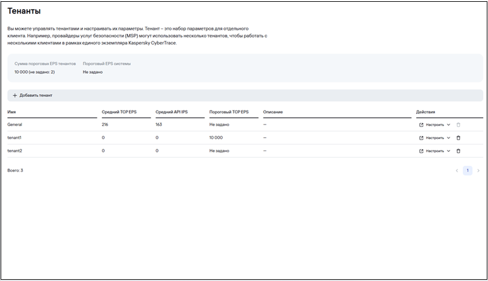Go to previous page with left arrow
The image size is (488, 281).
coord(457,171)
